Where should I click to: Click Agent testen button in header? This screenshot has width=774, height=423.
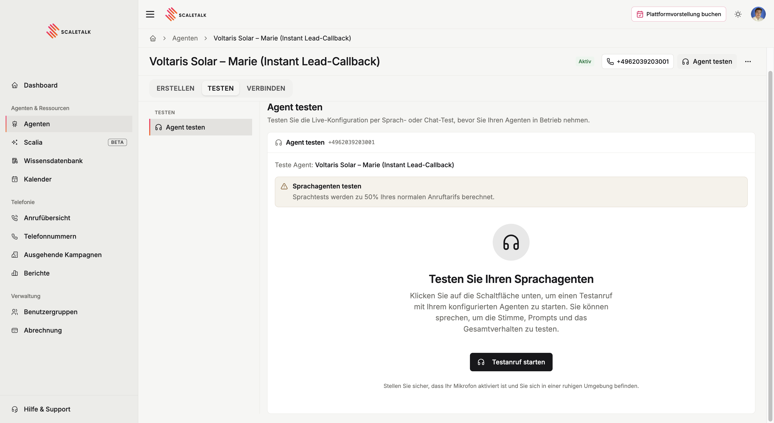pos(707,61)
